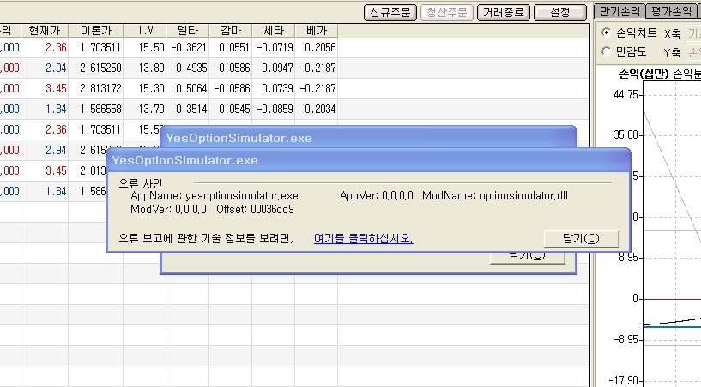
Task: Select the 델타 column header
Action: click(187, 30)
